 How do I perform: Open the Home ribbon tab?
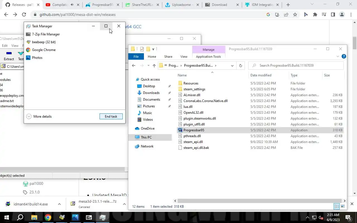[152, 57]
